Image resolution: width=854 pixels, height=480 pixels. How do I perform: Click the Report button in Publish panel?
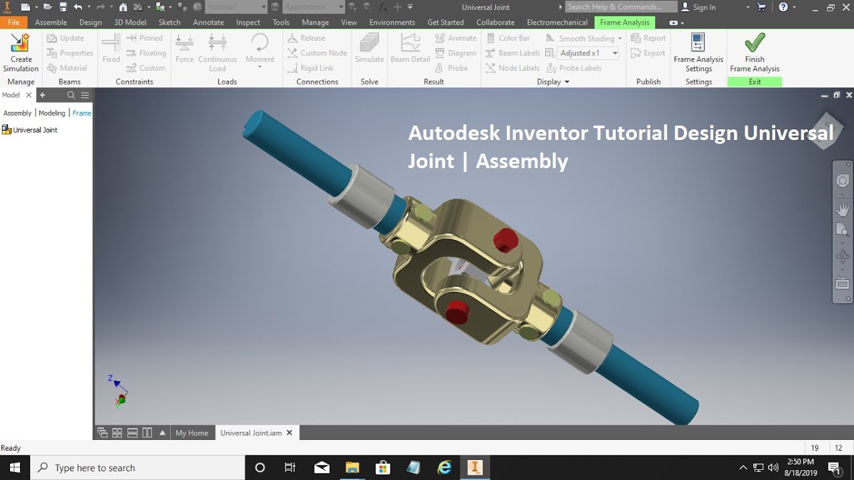649,38
